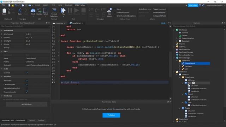This screenshot has height=127, width=226.
Task: Switch to the MODEL ribbon tab
Action: tap(46, 5)
